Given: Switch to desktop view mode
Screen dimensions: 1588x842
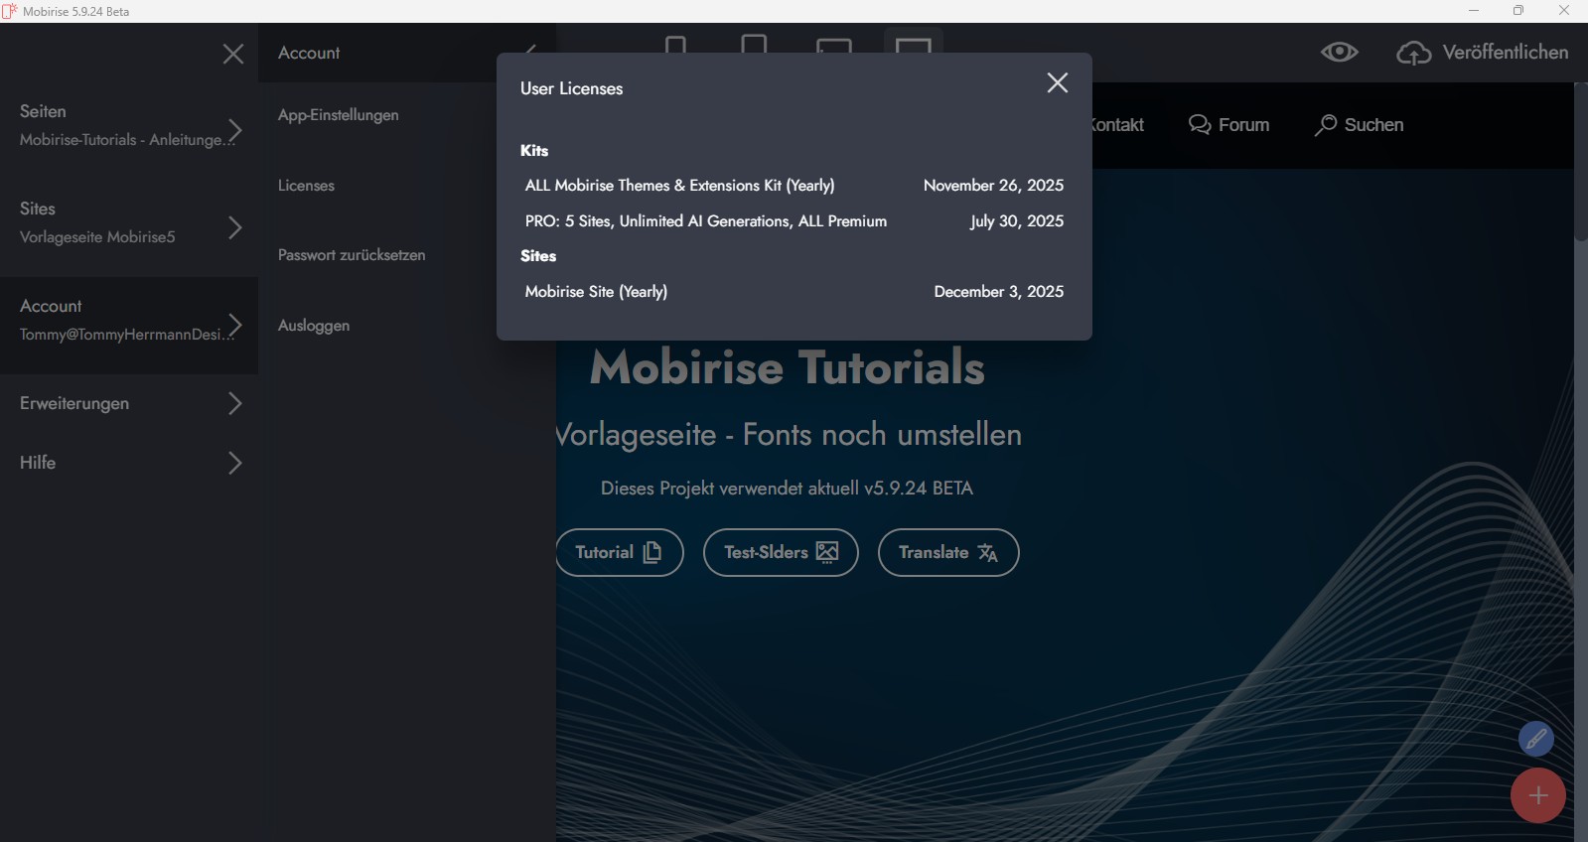Looking at the screenshot, I should (x=913, y=46).
